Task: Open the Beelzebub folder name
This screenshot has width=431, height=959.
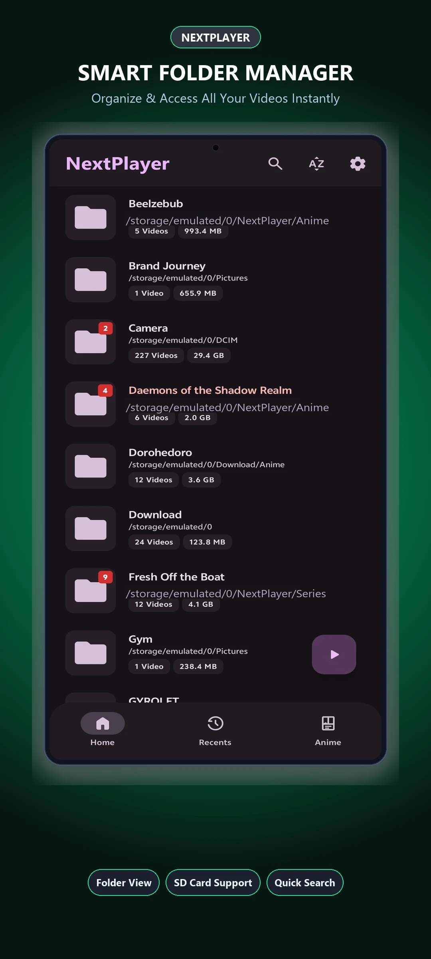Action: 156,204
